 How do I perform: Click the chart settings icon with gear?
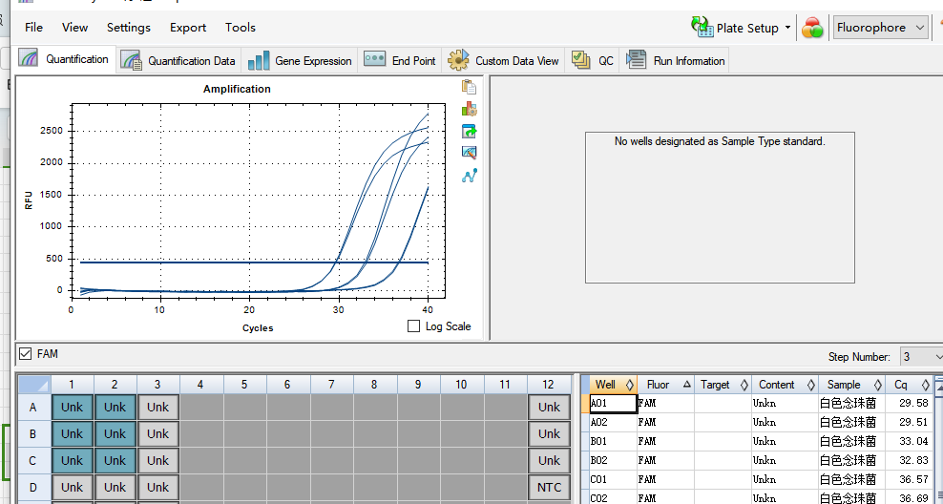pos(469,109)
